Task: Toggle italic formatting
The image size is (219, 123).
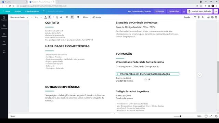Action: [x=53, y=17]
